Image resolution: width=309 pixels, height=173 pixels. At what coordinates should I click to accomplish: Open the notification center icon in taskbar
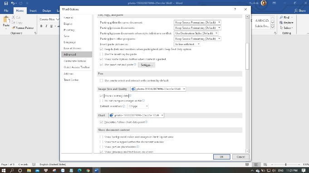click(304, 170)
